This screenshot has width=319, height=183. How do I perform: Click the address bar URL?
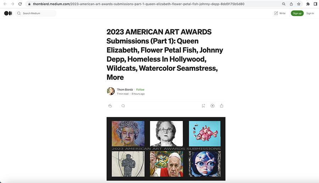click(x=139, y=4)
